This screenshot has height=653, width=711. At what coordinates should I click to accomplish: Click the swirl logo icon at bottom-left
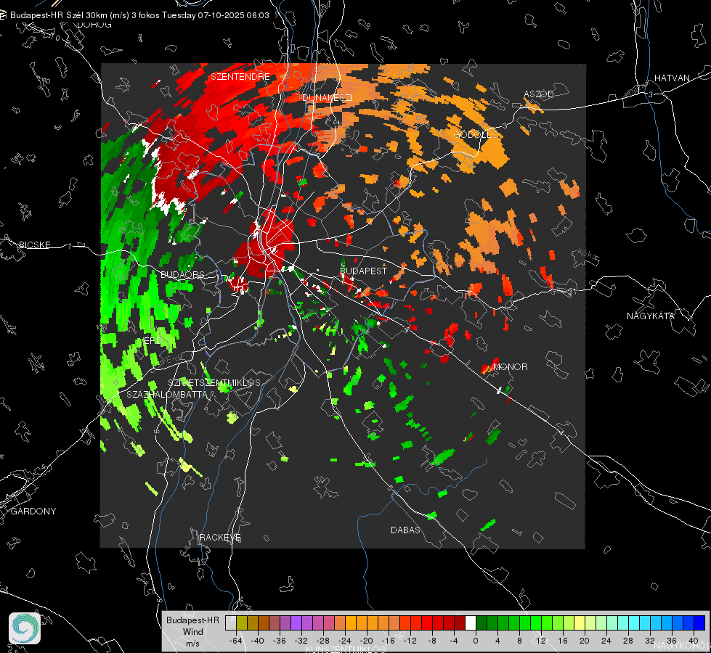click(x=25, y=628)
